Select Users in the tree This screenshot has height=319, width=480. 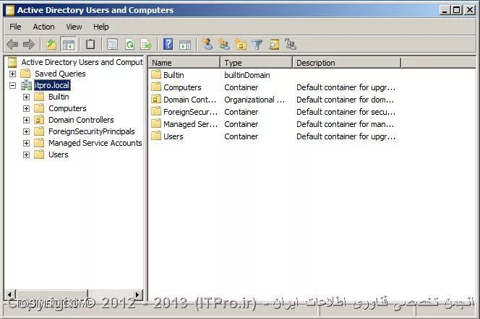58,154
